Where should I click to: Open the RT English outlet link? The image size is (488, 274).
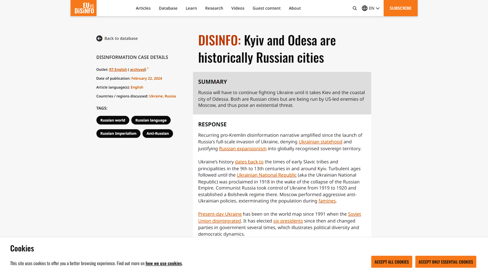coord(118,70)
